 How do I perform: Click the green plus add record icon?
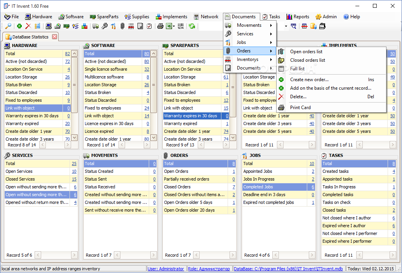pos(19,26)
